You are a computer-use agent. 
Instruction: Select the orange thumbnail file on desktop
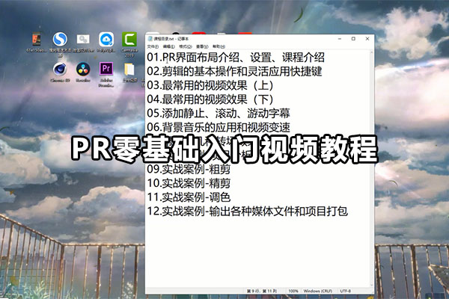[x=37, y=40]
